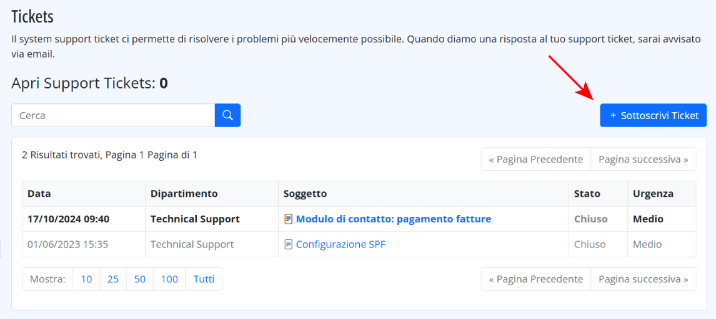Click the magnifying glass search button
The width and height of the screenshot is (716, 319).
pos(227,115)
